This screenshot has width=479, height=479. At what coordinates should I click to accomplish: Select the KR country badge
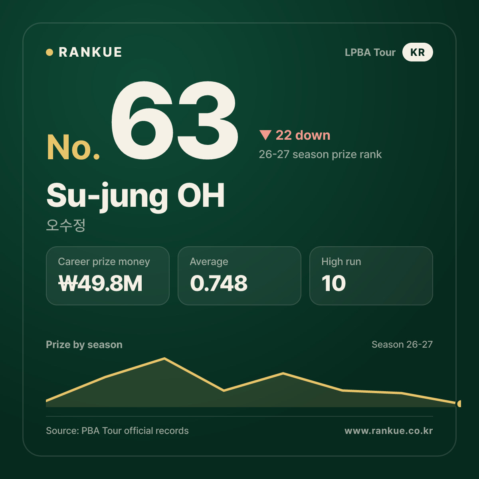tap(418, 52)
